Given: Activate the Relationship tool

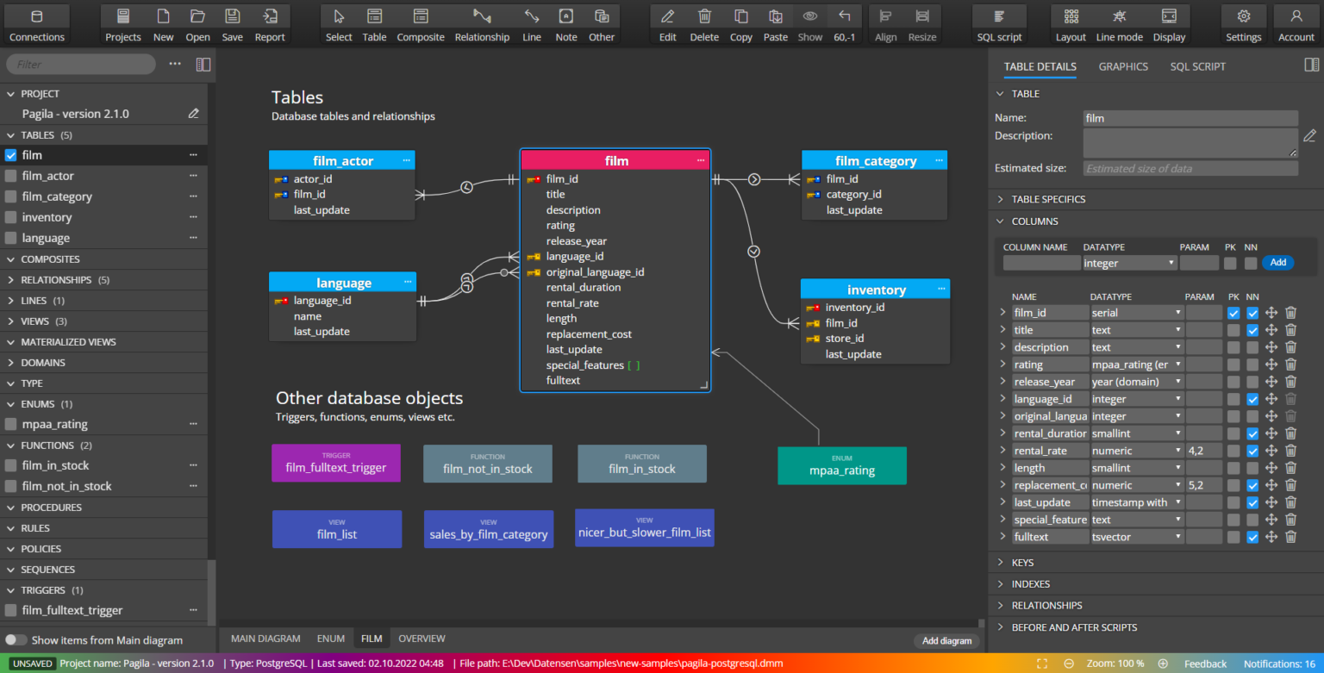Looking at the screenshot, I should (x=482, y=23).
